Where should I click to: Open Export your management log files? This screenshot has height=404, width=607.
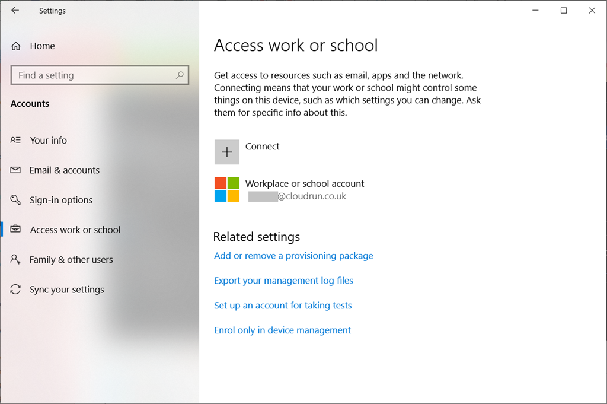(x=283, y=281)
